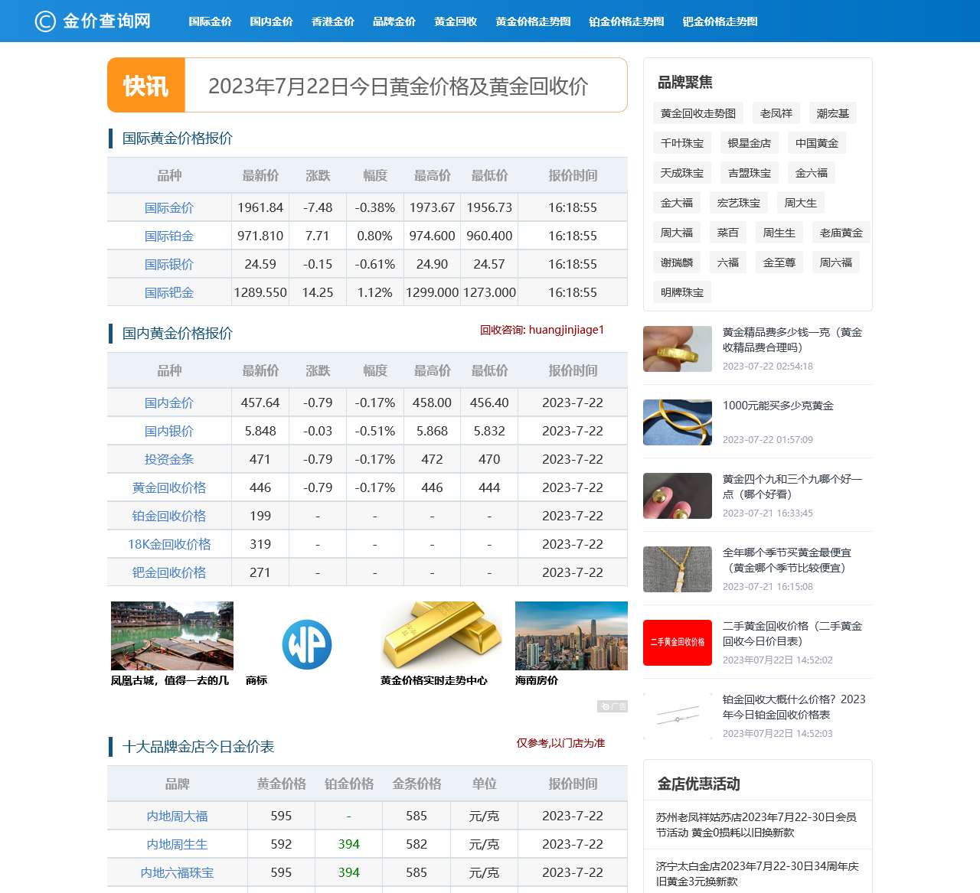Open 黄金价格走势图 navigation item
Viewport: 980px width, 893px height.
533,21
